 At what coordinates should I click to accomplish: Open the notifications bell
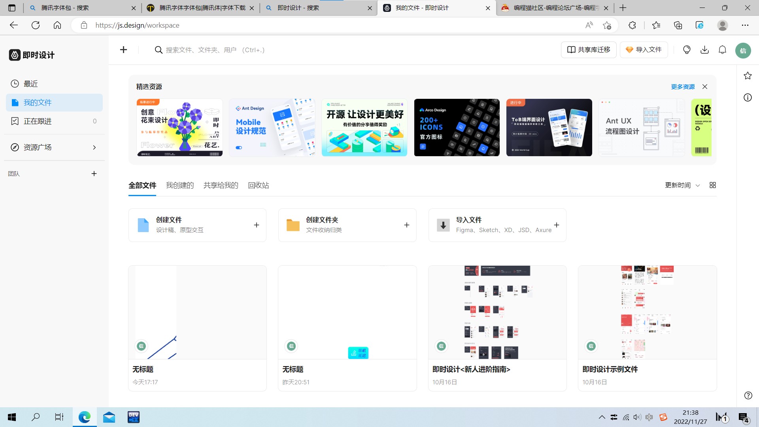tap(722, 50)
